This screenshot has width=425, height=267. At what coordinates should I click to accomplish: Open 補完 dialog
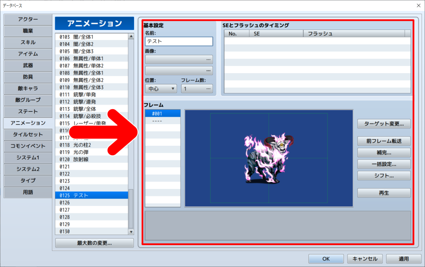[384, 153]
